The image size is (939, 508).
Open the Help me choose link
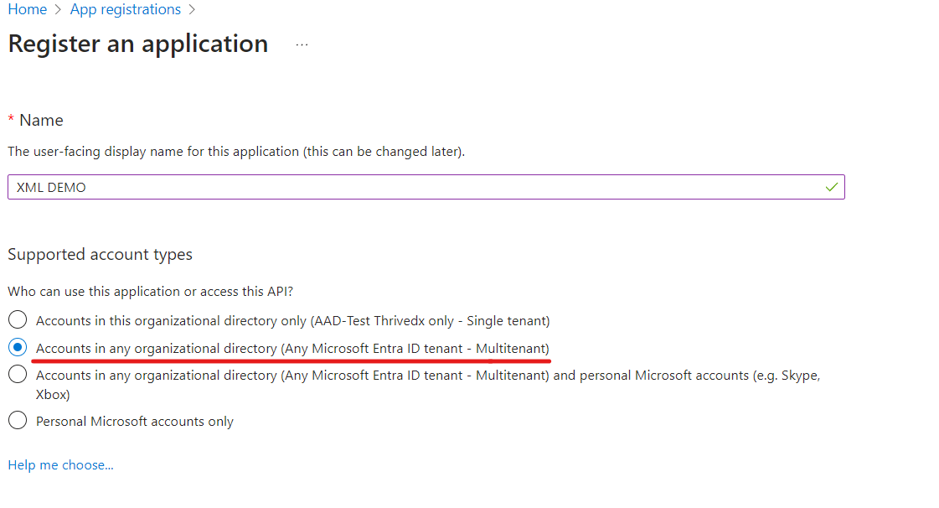click(x=60, y=465)
